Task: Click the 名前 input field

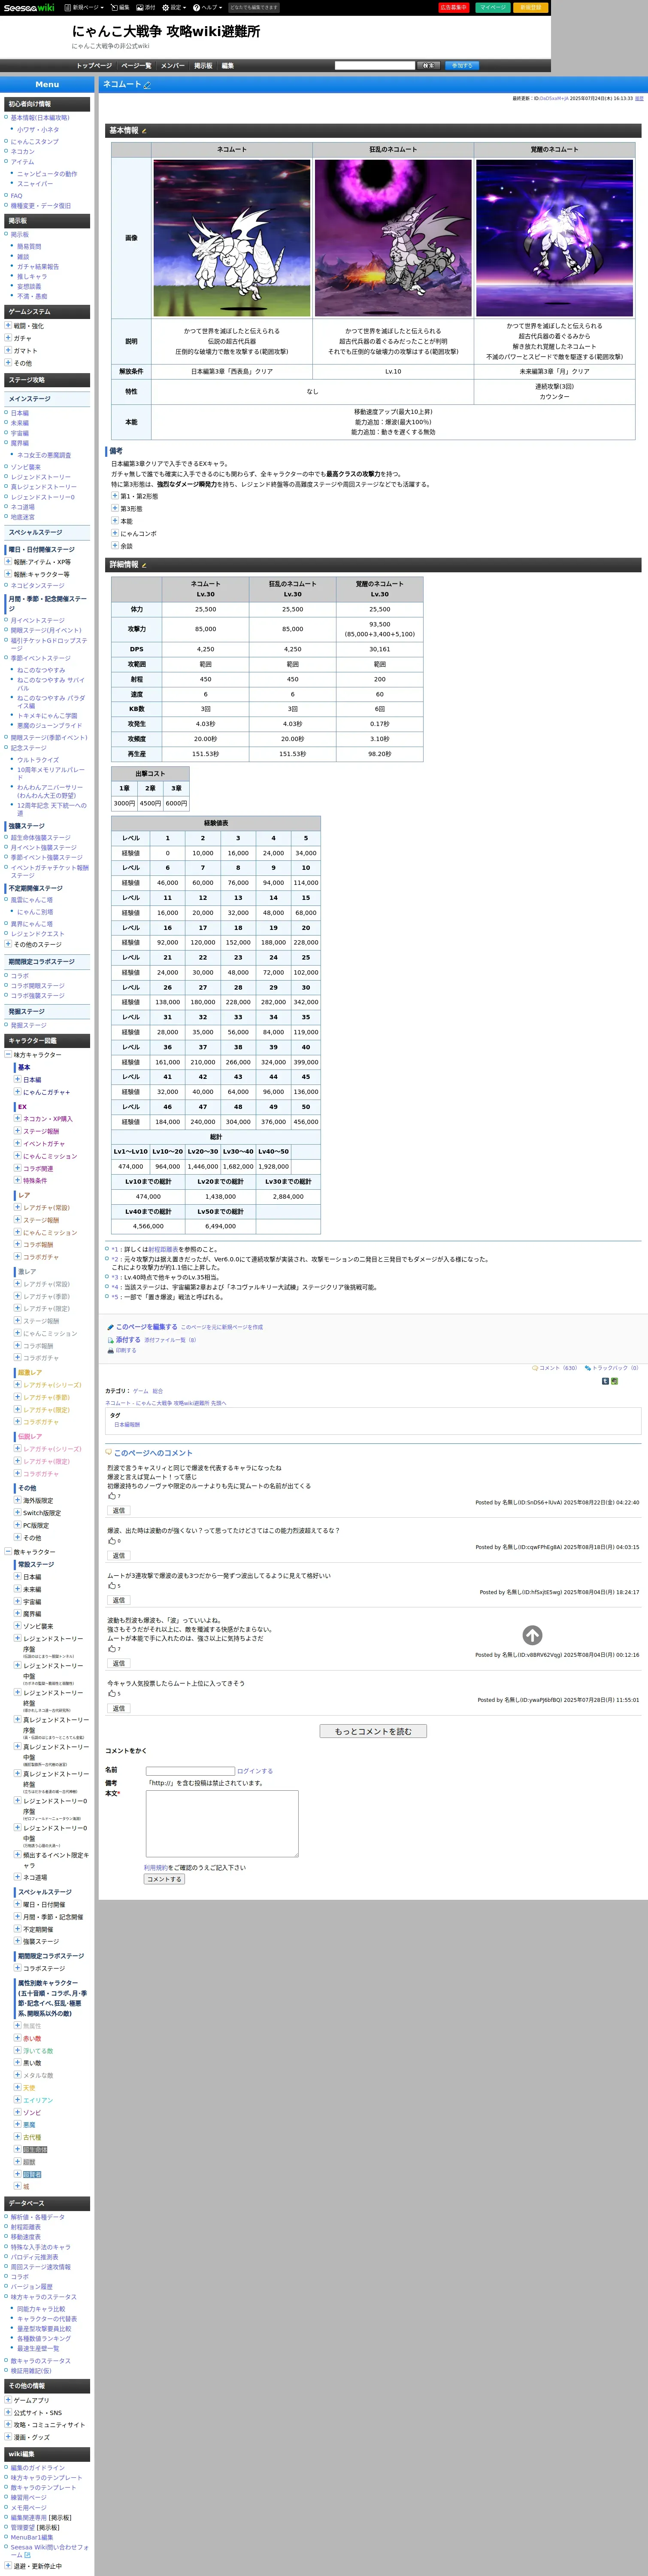Action: coord(190,1771)
